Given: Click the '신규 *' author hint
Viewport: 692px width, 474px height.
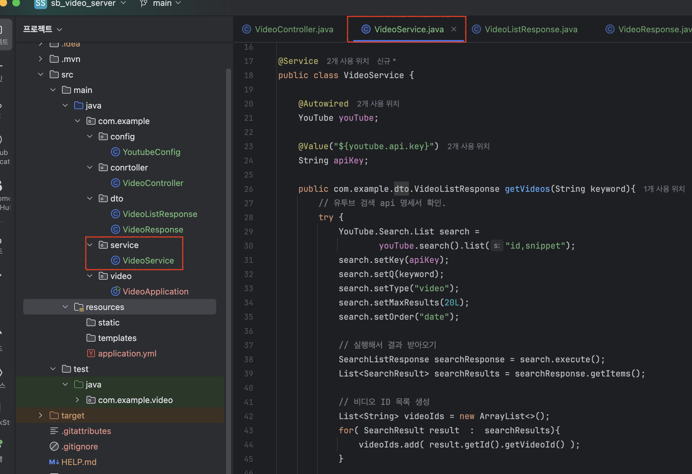Looking at the screenshot, I should pyautogui.click(x=386, y=61).
